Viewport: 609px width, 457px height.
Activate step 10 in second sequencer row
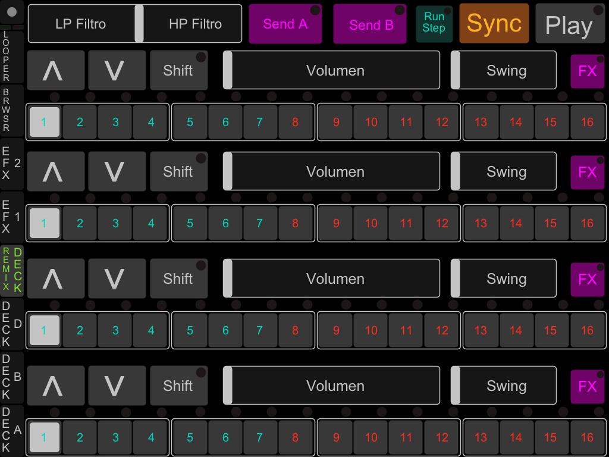[371, 223]
